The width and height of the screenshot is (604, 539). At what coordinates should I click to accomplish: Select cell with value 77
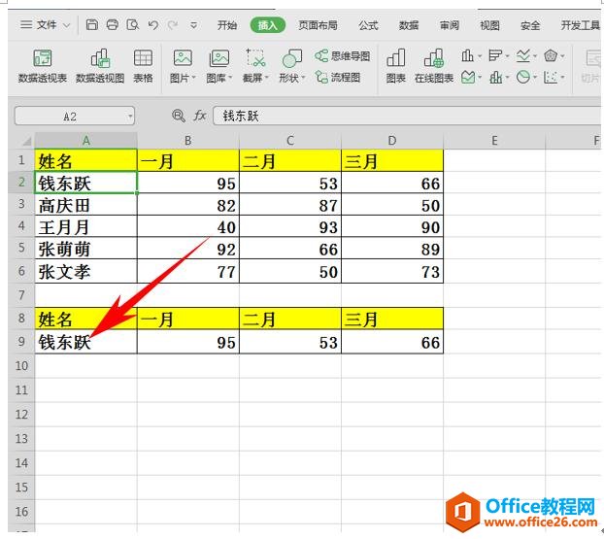[188, 271]
